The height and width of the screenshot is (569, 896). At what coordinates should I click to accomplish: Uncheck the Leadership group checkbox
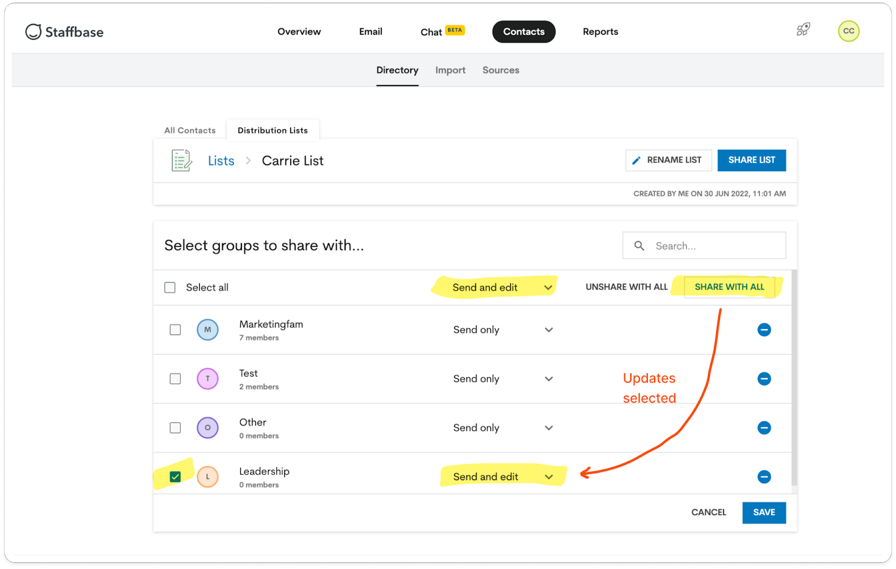tap(175, 477)
